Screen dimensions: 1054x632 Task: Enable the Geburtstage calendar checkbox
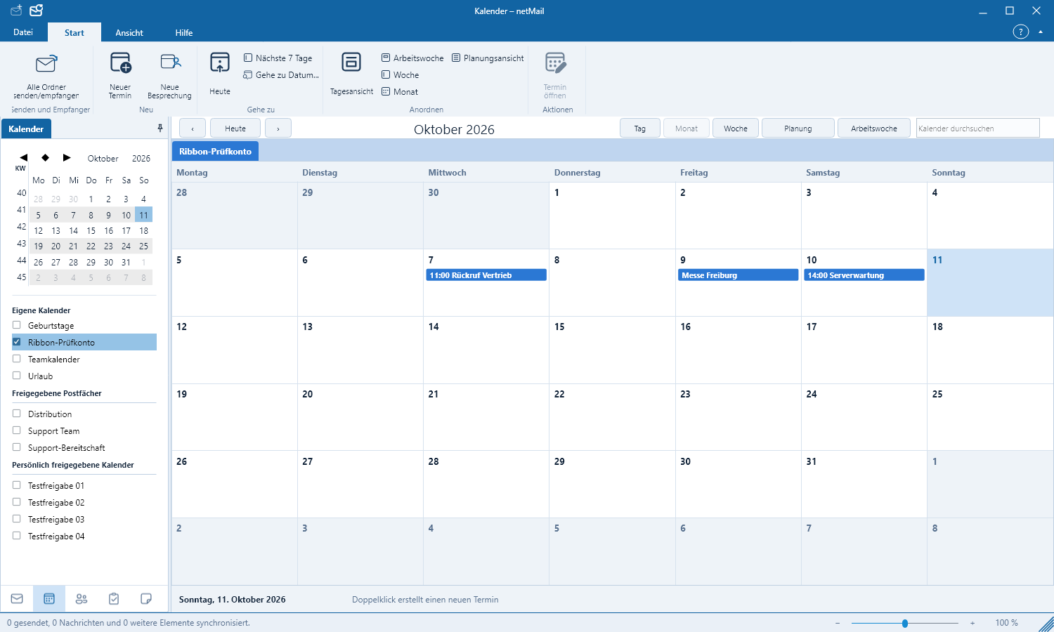17,325
